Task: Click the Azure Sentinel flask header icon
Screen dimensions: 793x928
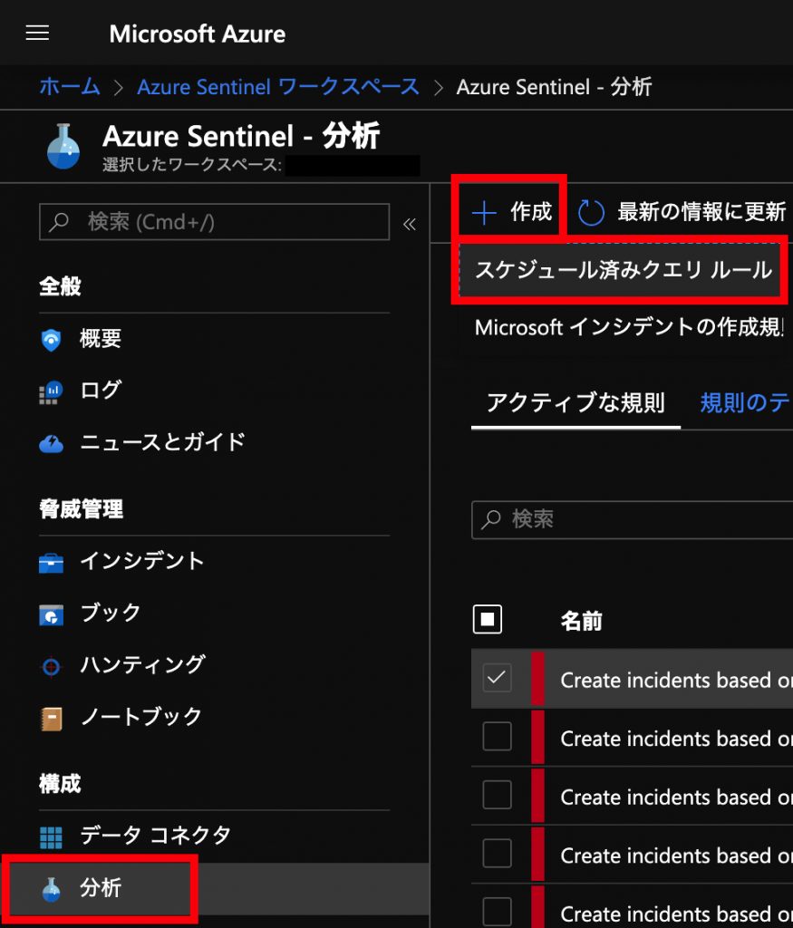Action: click(63, 146)
